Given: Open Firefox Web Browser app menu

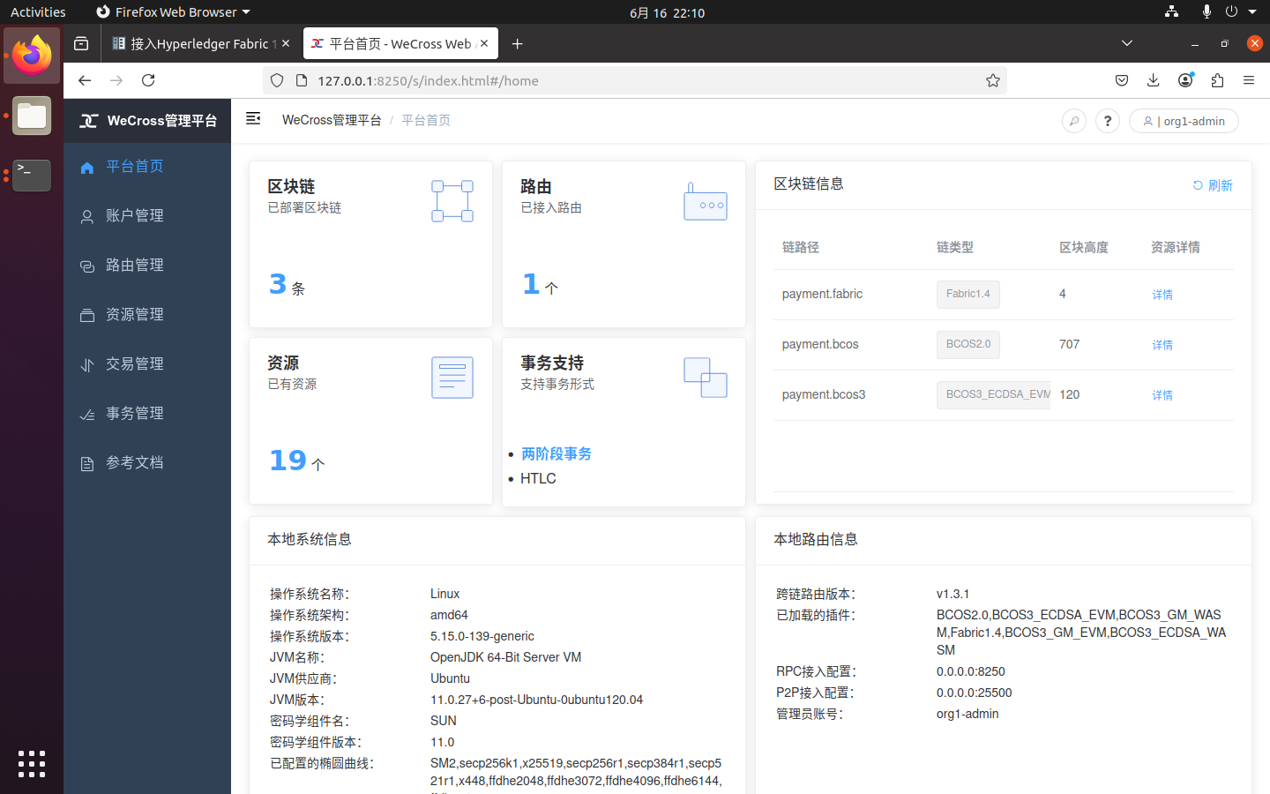Looking at the screenshot, I should click(173, 12).
